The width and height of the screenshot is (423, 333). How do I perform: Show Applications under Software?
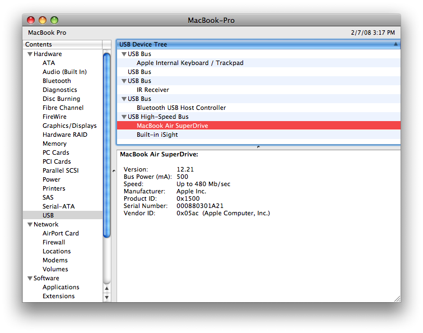pos(61,287)
